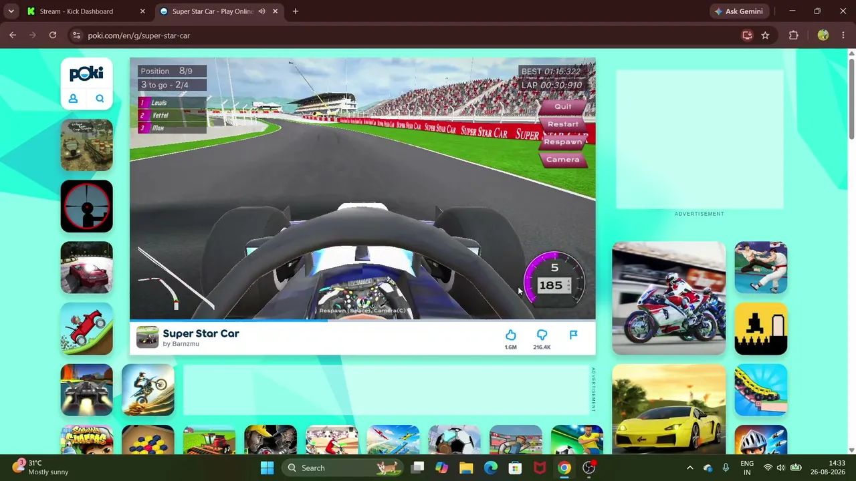
Task: Open the Subway Surfers game thumbnail
Action: pyautogui.click(x=87, y=440)
